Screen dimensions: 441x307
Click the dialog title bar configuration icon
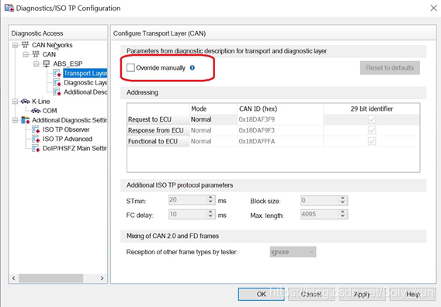click(9, 8)
